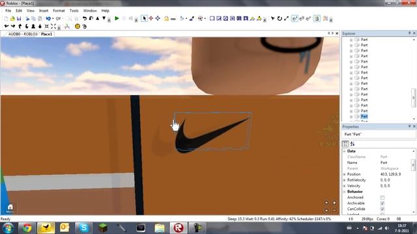This screenshot has width=417, height=234.
Task: Switch to the Place1 tab
Action: point(46,34)
